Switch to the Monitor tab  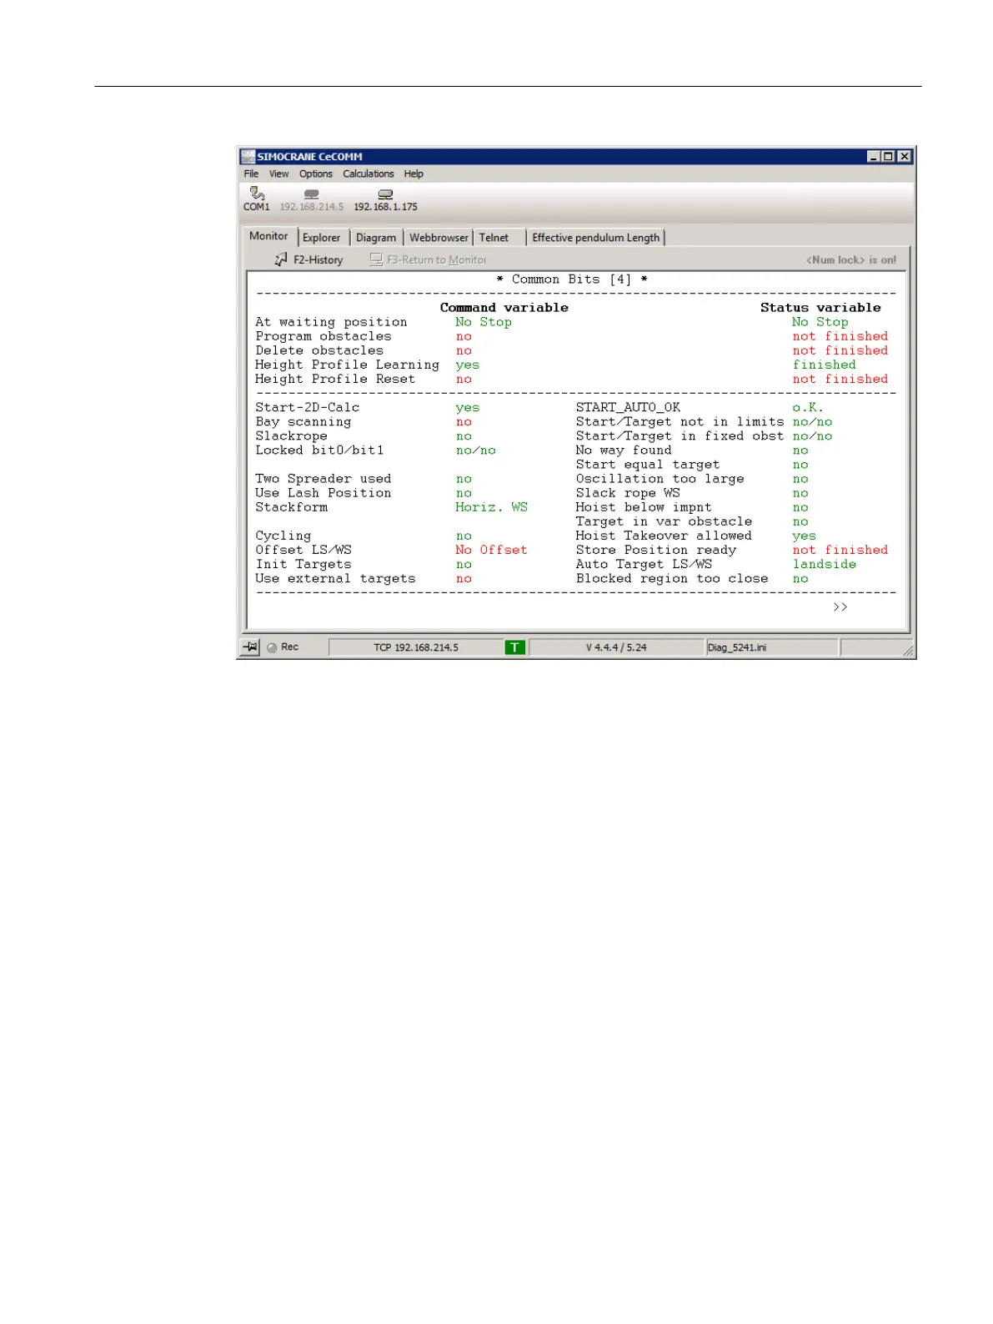coord(268,237)
